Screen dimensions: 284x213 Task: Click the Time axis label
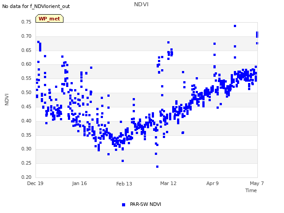251,190
